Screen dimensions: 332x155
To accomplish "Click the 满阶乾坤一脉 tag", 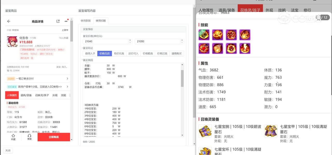I will (x=27, y=58).
